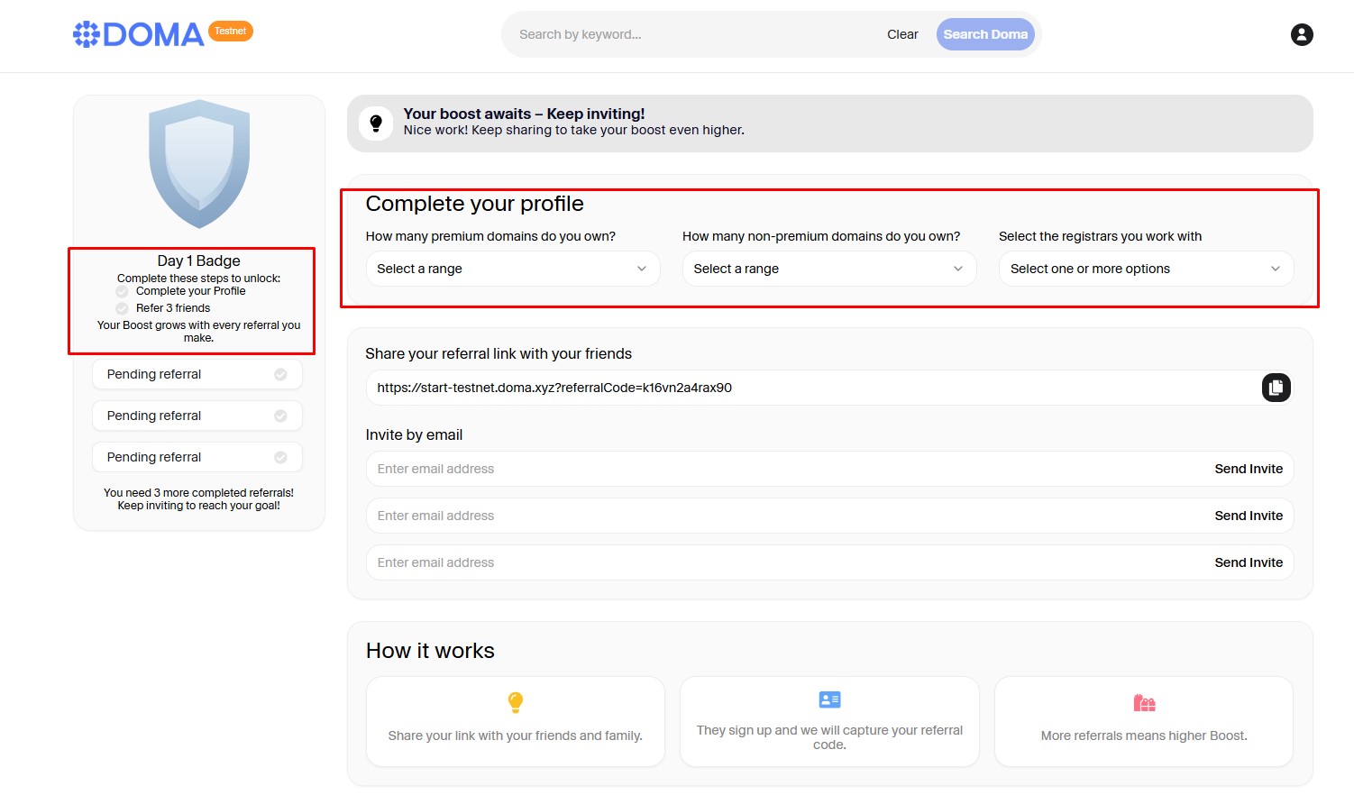
Task: Copy referral link with clipboard icon
Action: [1276, 388]
